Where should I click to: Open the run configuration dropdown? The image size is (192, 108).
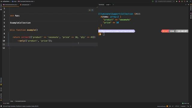click(165, 1)
